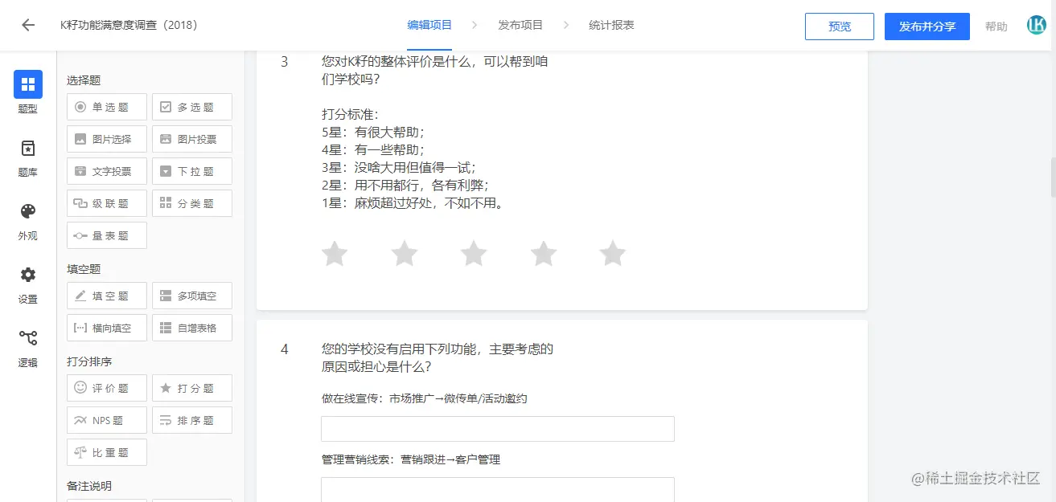Click the 选择题 section heading
Screen dimensions: 1056x502
[84, 80]
